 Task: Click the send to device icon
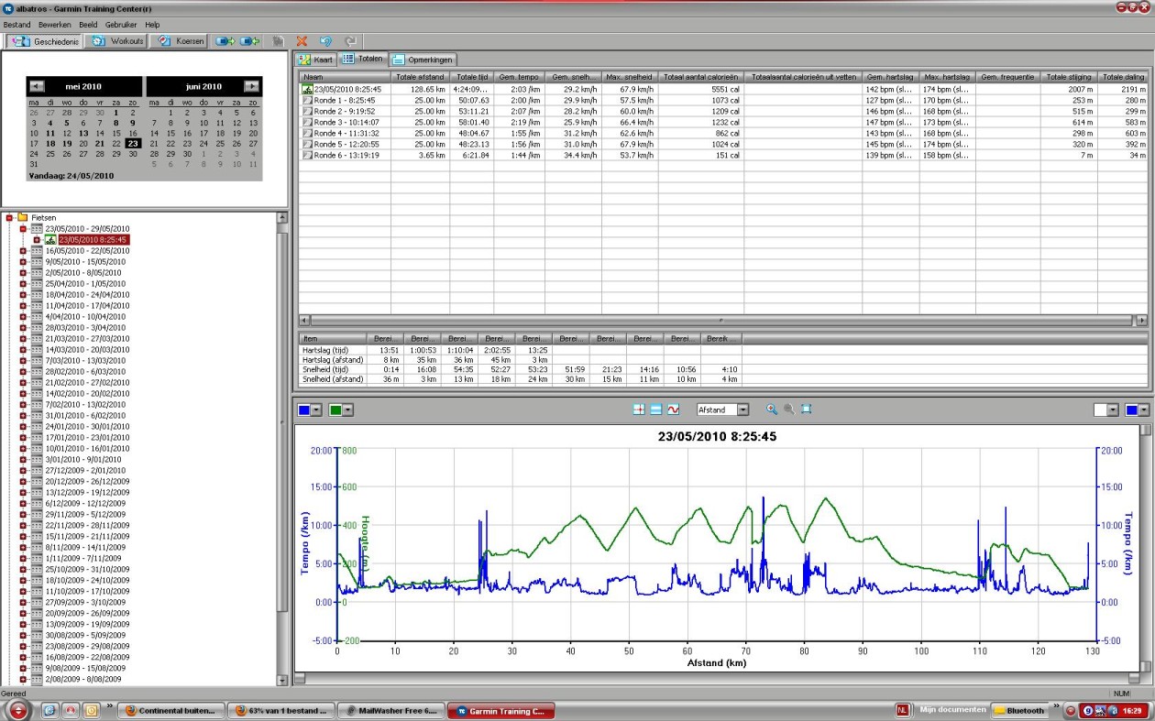[225, 41]
